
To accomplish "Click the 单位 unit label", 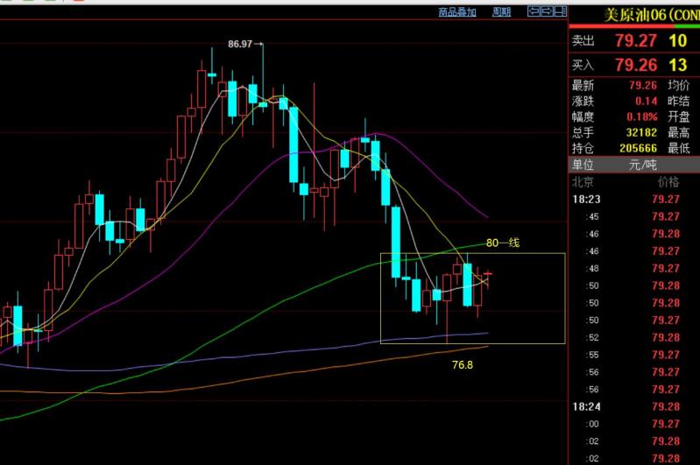I will (x=583, y=166).
